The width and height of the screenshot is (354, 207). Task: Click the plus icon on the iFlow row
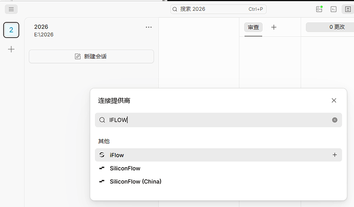[x=335, y=155]
